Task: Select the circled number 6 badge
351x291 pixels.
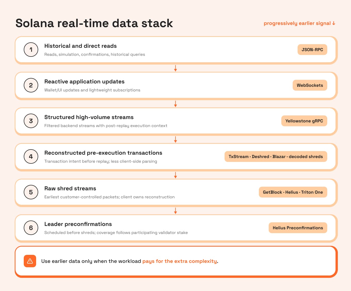Action: coord(31,228)
